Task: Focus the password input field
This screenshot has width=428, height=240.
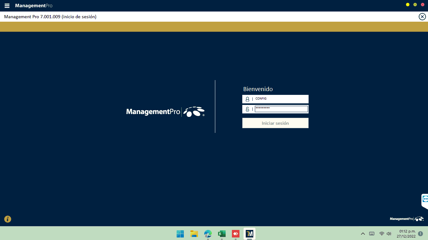Action: 281,109
